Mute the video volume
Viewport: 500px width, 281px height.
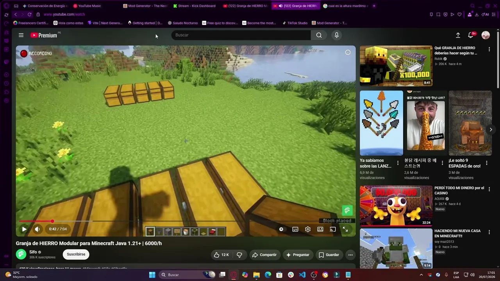(x=37, y=229)
